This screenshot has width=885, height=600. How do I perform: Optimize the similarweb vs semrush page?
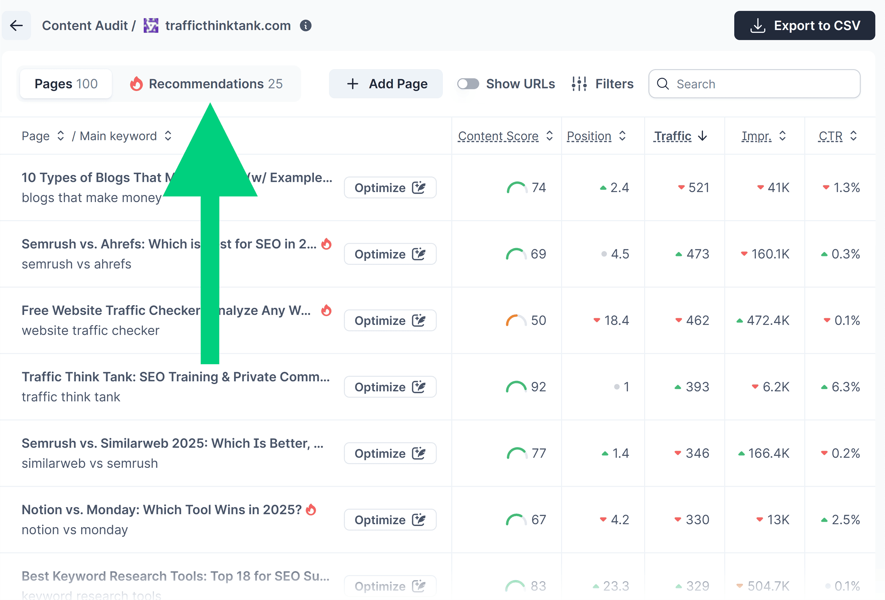[x=390, y=453]
